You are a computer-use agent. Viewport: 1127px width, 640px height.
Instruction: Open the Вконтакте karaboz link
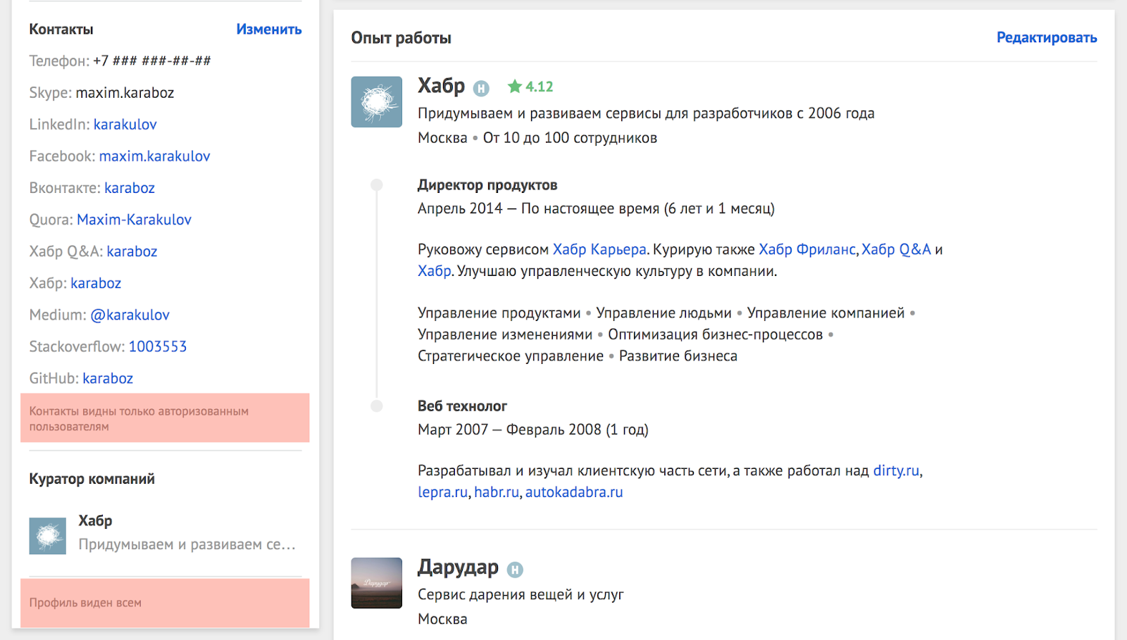(130, 188)
